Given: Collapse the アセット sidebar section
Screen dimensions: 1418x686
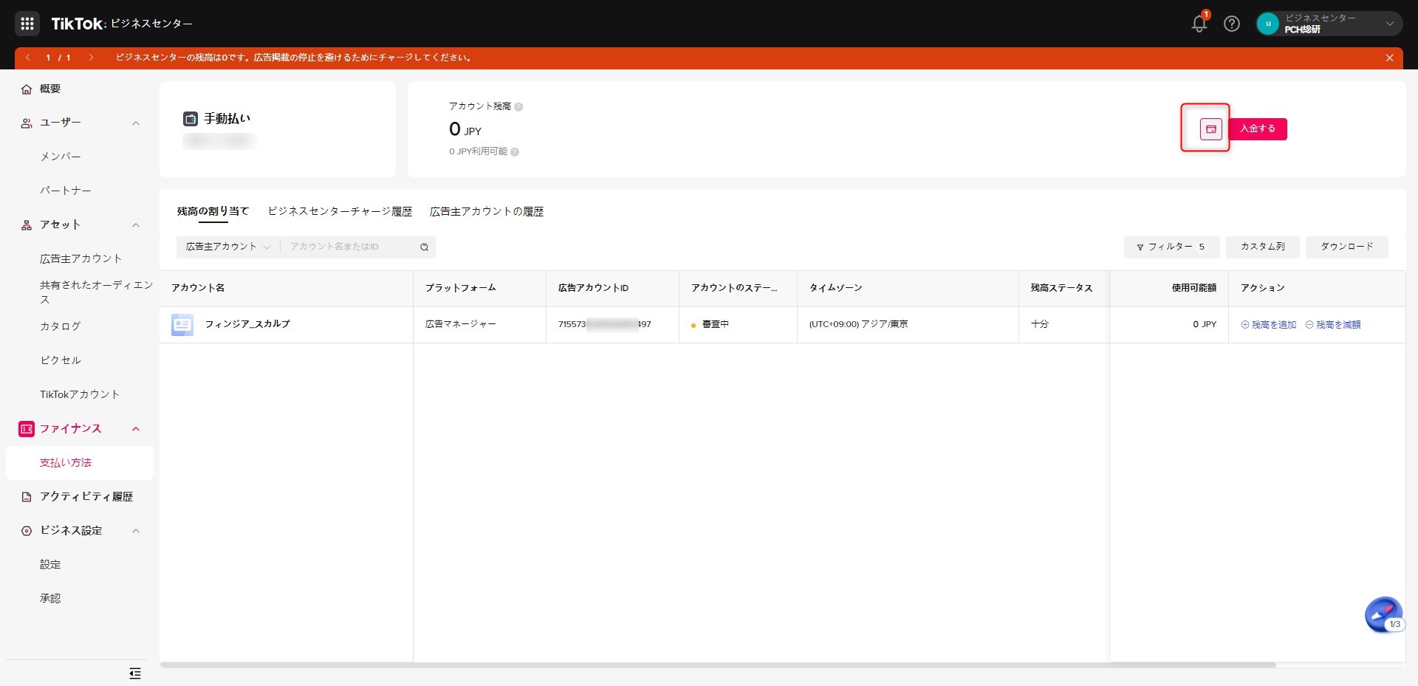Looking at the screenshot, I should [136, 225].
